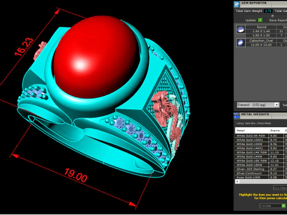
Task: Select the 'White Gold:10KW' row
Action: tap(261, 144)
